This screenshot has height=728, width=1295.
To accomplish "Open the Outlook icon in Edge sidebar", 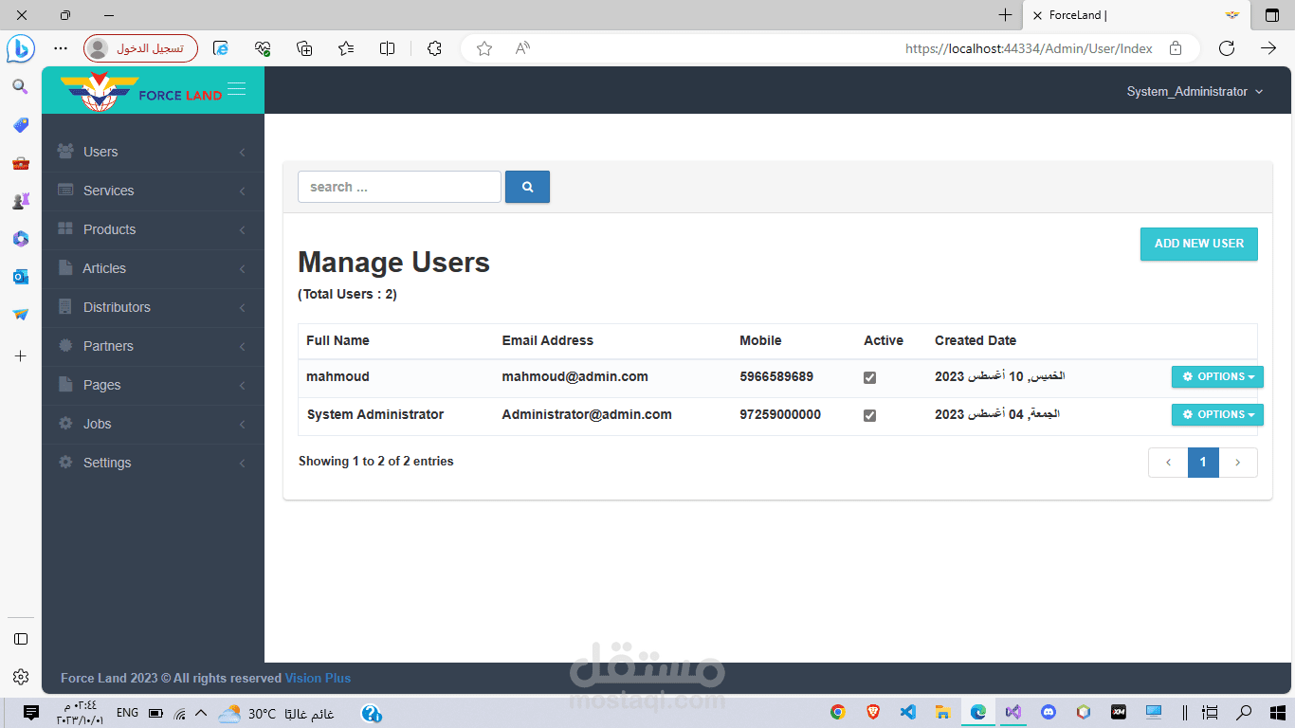I will (x=20, y=277).
